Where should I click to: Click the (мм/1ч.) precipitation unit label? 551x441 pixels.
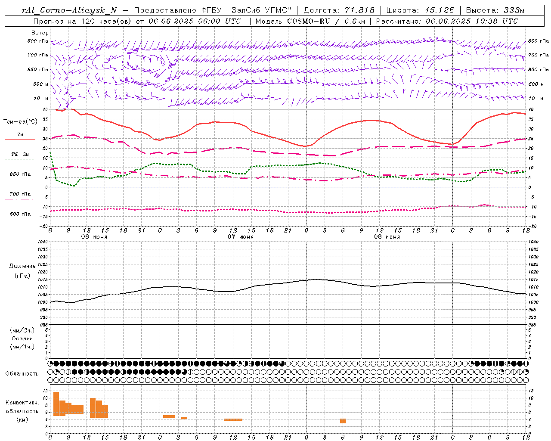point(22,347)
